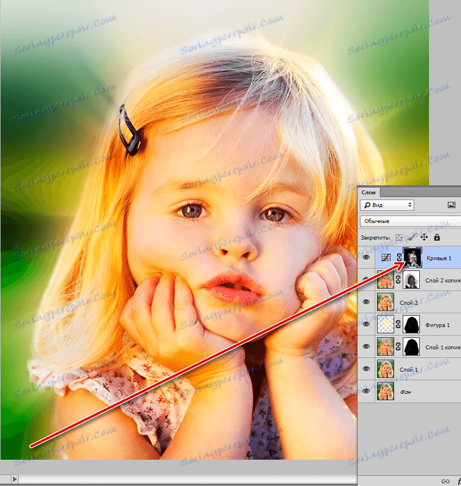Hide the Фон background layer
461x486 pixels.
366,391
